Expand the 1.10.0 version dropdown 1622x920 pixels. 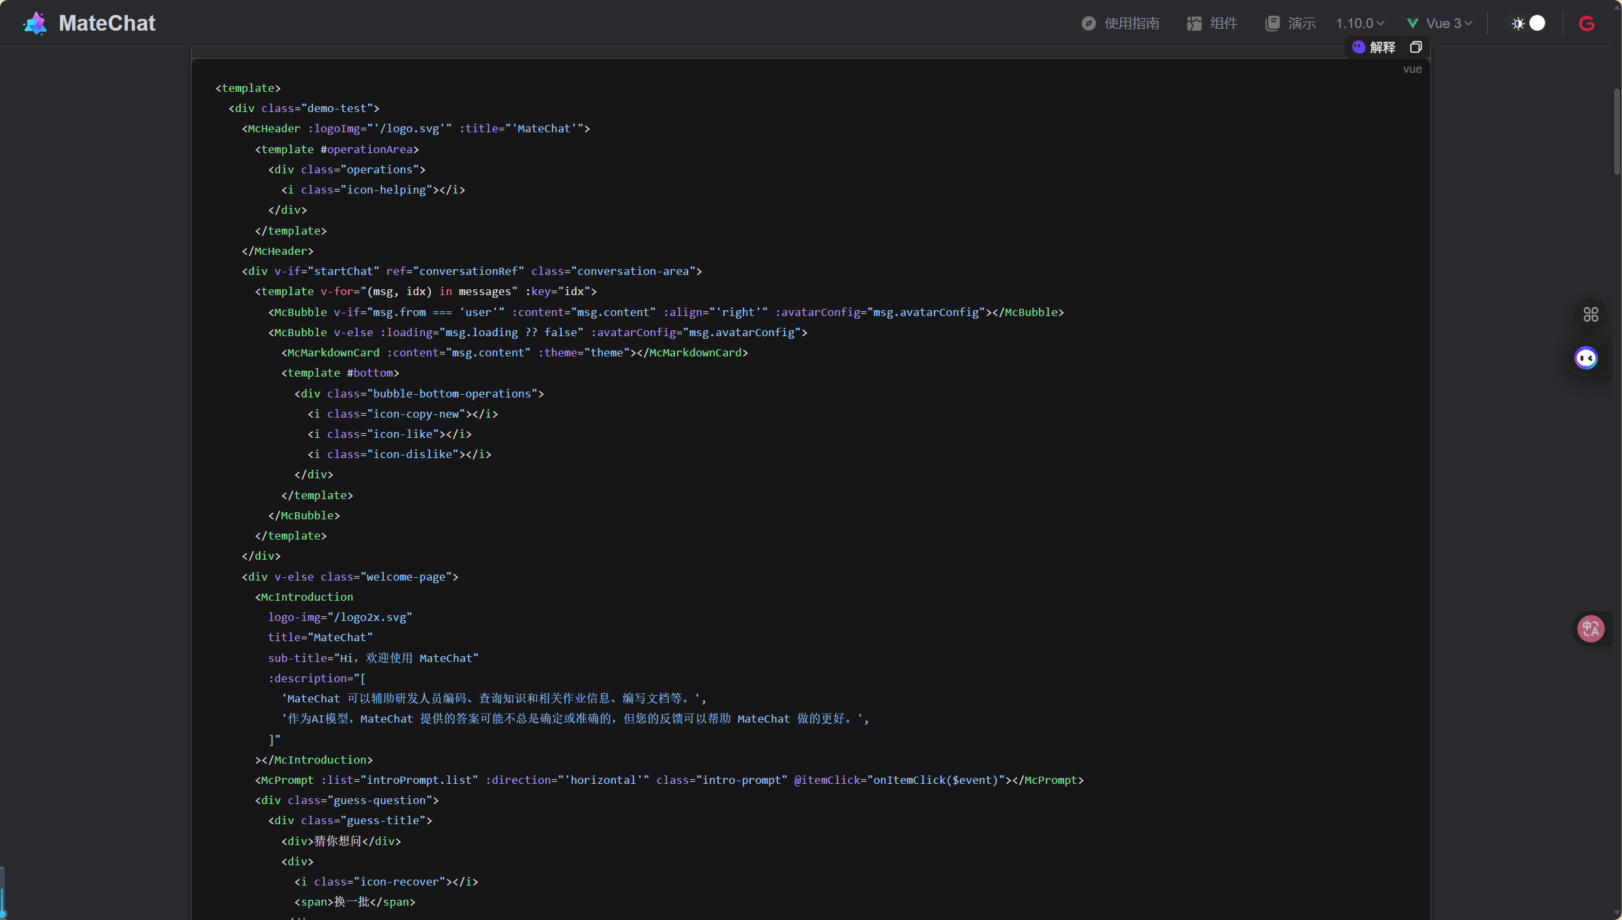click(x=1359, y=23)
